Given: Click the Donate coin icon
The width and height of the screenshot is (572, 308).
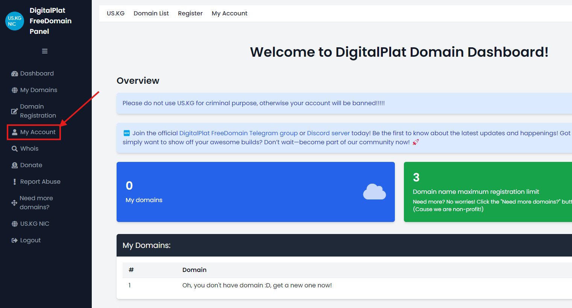Looking at the screenshot, I should point(15,165).
